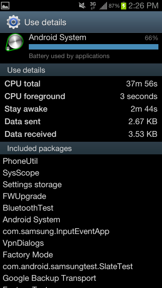Screen dimensions: 162x288
Task: Tap the blue battery usage bar
Action: [x=94, y=47]
